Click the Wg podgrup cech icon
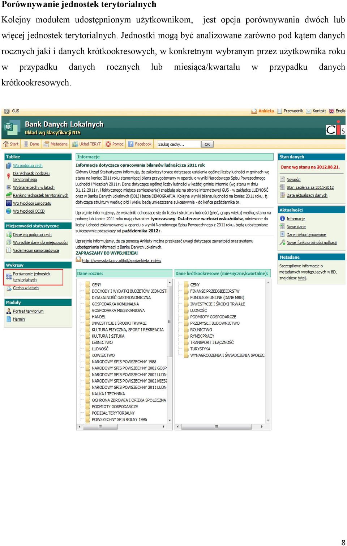Screen dimensions: 347x546 click(x=9, y=166)
